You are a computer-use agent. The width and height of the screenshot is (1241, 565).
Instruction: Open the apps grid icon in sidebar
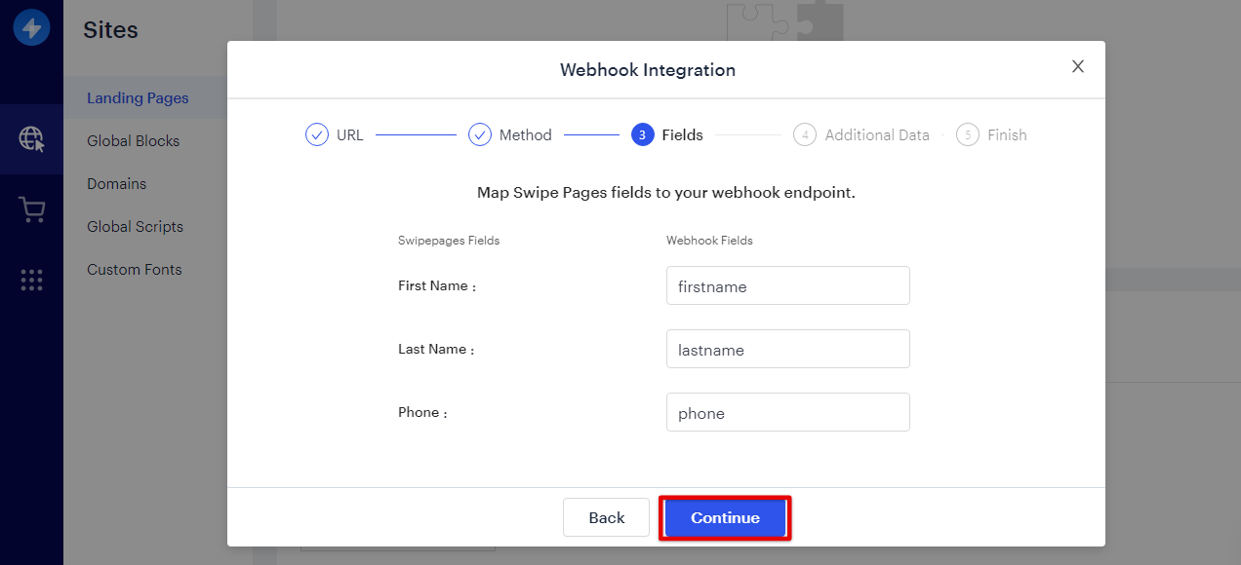[x=31, y=281]
